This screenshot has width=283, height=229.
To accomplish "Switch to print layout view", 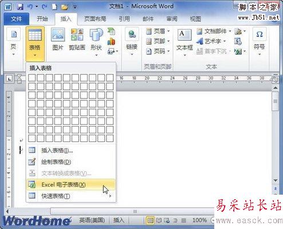I will tap(150, 220).
